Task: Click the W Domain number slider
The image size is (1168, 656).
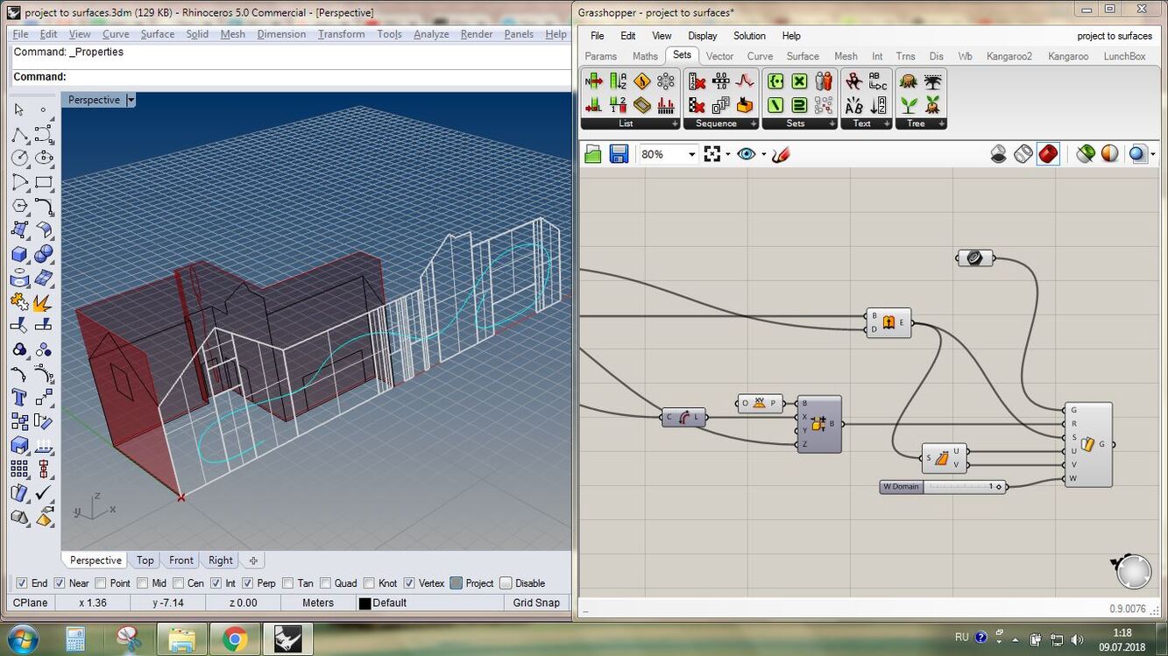Action: click(943, 487)
